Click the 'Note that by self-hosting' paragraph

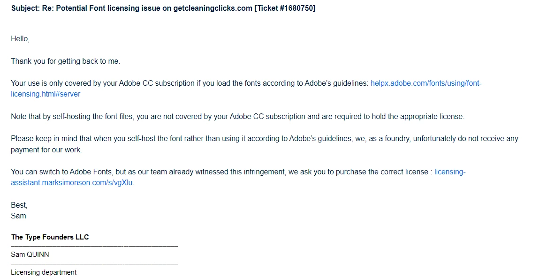tap(237, 116)
